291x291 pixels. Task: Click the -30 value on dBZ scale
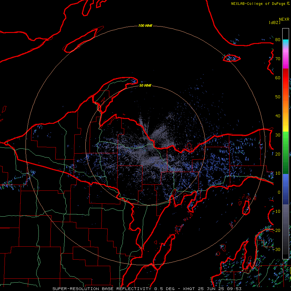(277, 249)
